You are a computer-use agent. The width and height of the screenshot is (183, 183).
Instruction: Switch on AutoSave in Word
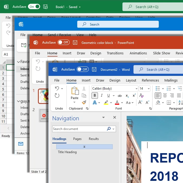[x=83, y=69]
